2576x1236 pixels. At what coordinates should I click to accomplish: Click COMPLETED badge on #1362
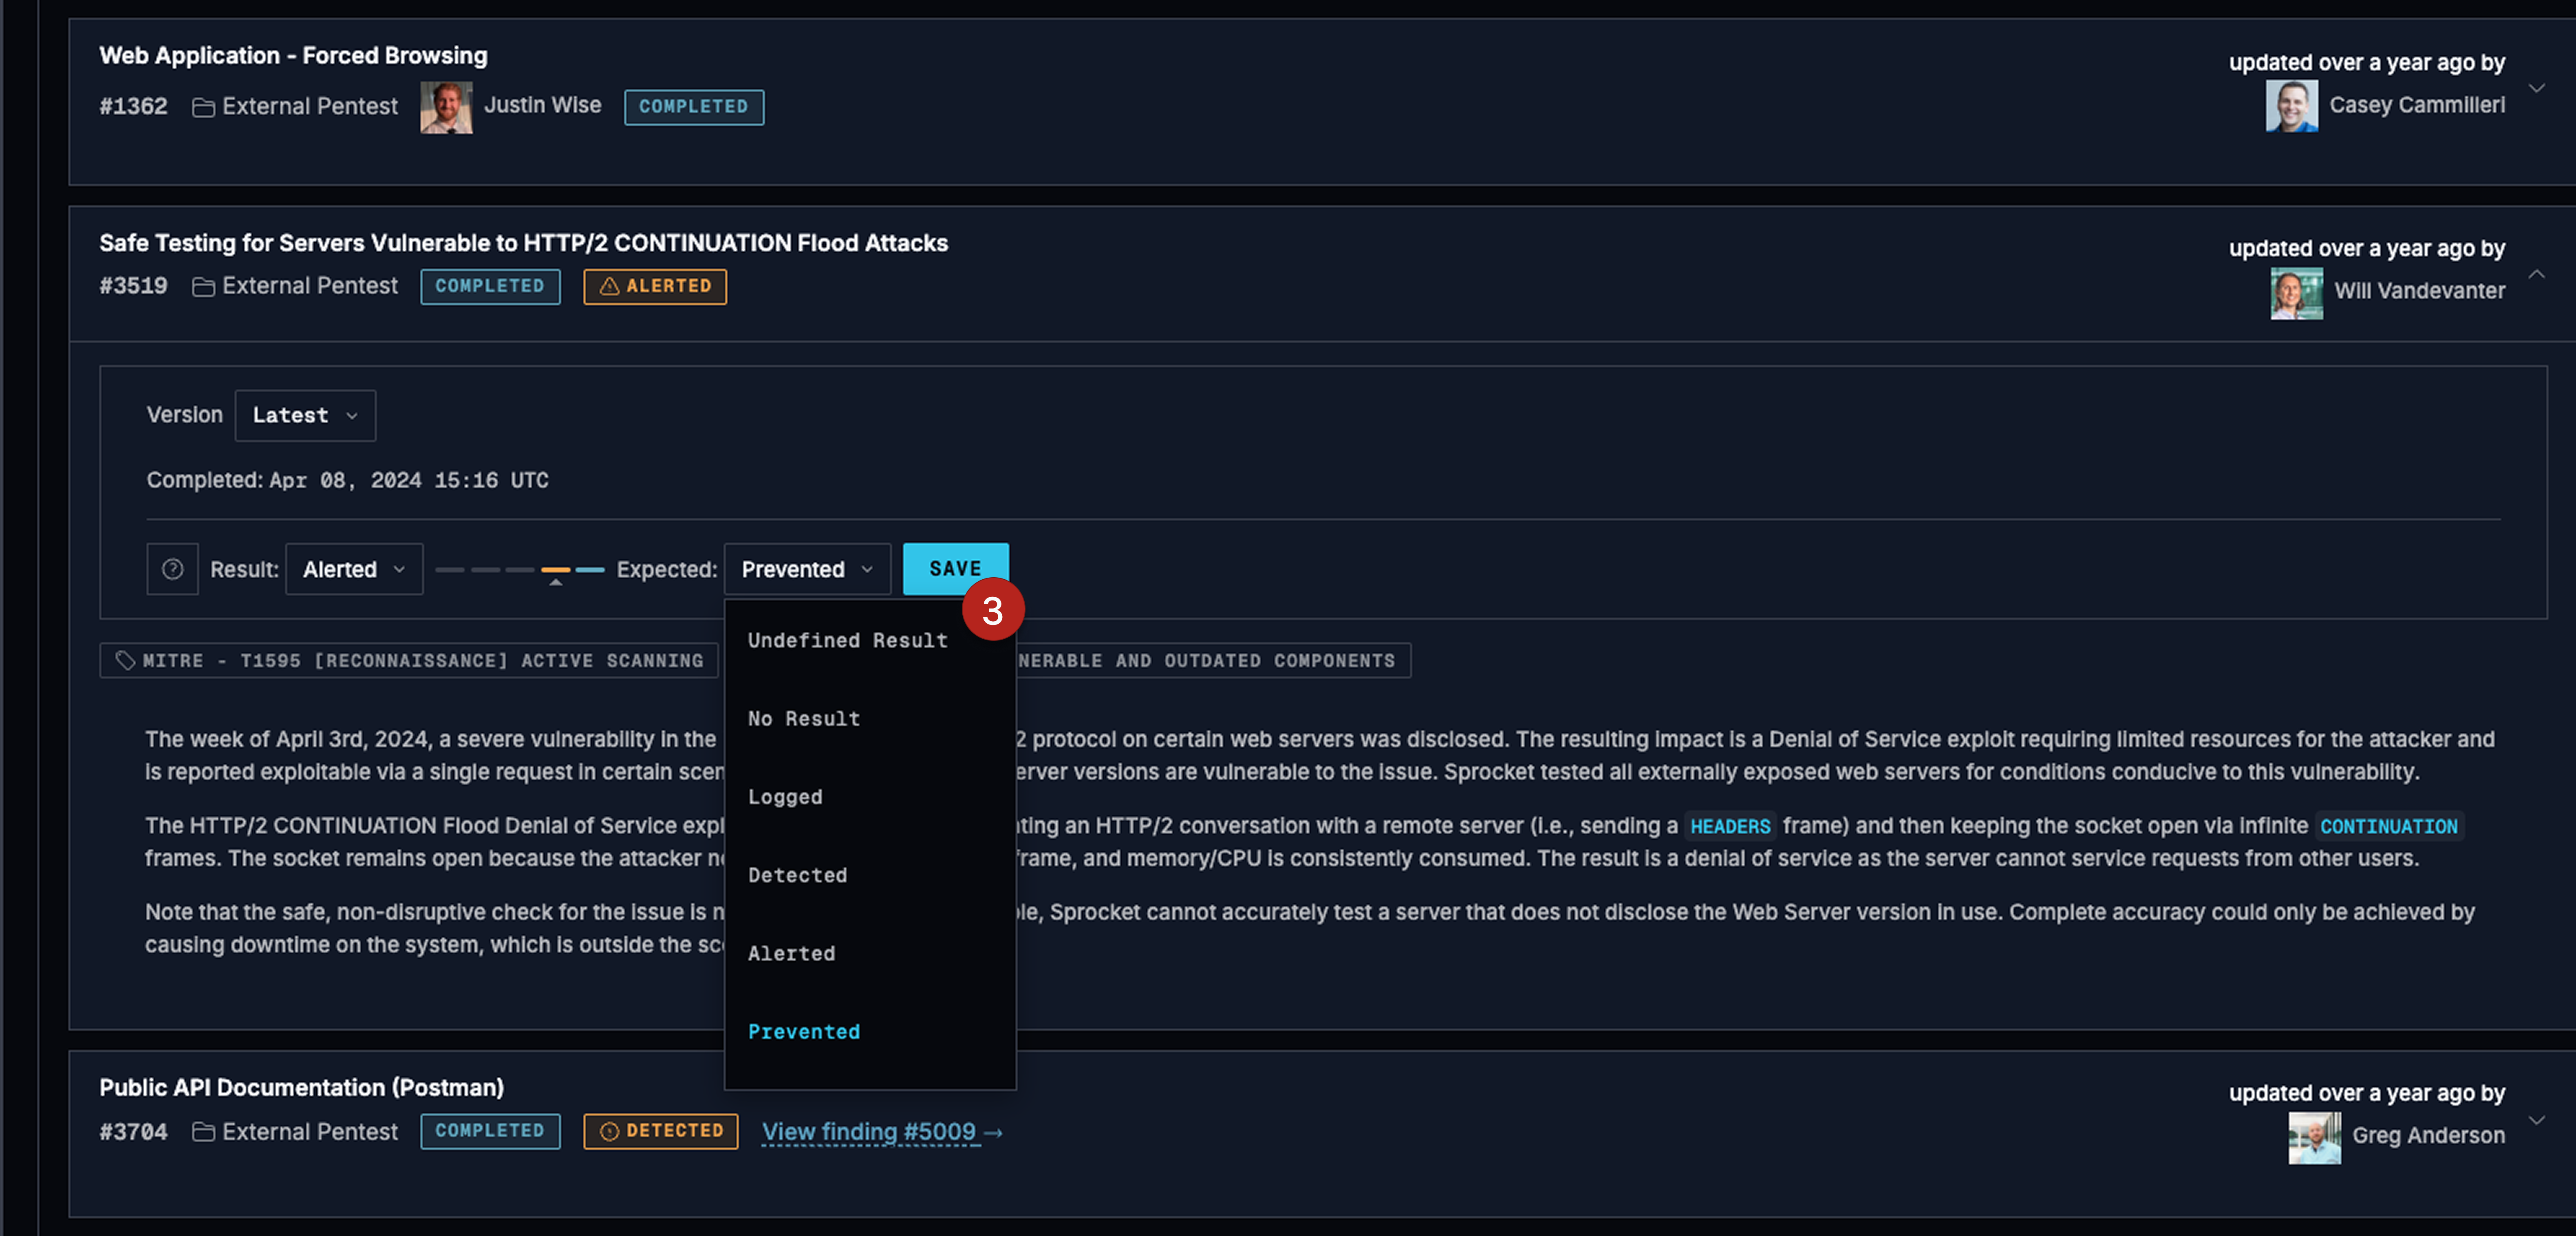pyautogui.click(x=694, y=107)
